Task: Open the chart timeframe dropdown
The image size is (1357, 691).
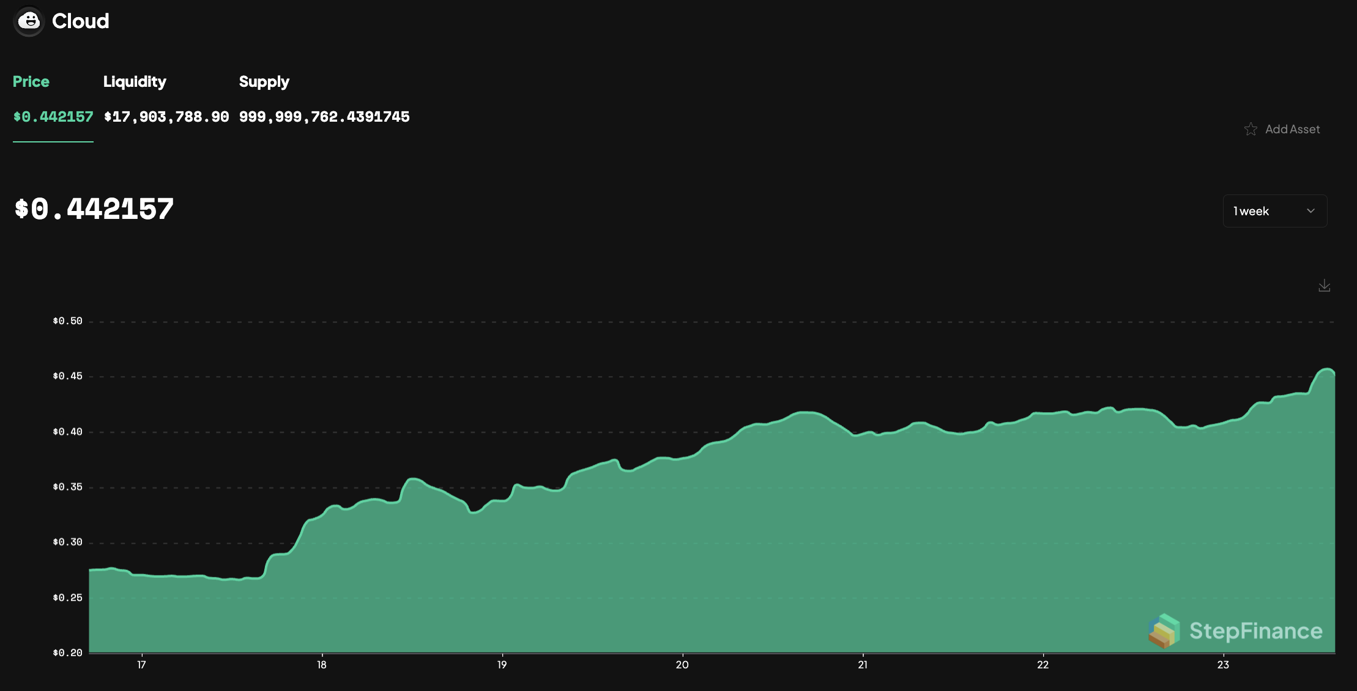Action: pos(1274,211)
